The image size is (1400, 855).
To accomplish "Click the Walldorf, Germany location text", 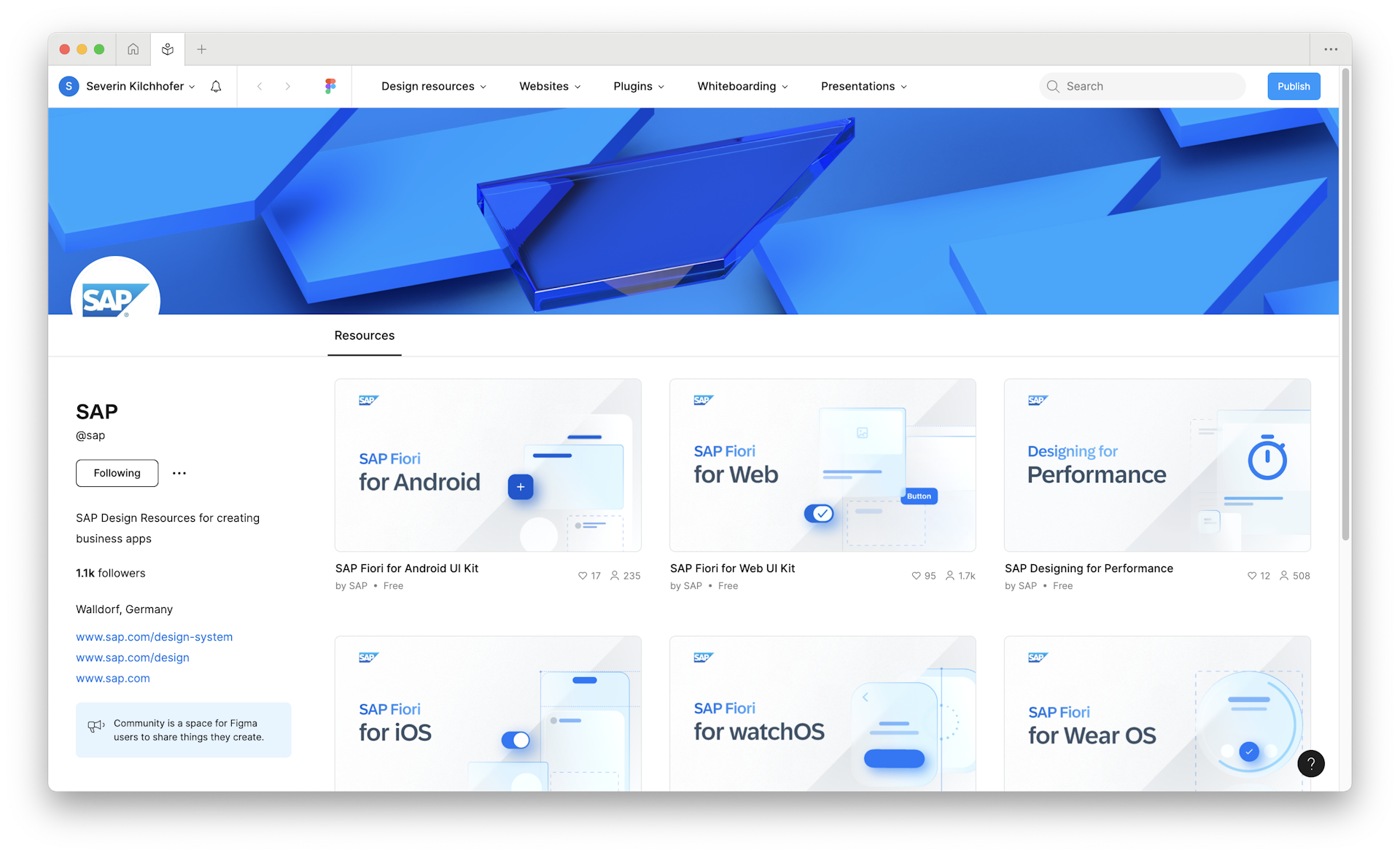I will pyautogui.click(x=124, y=609).
